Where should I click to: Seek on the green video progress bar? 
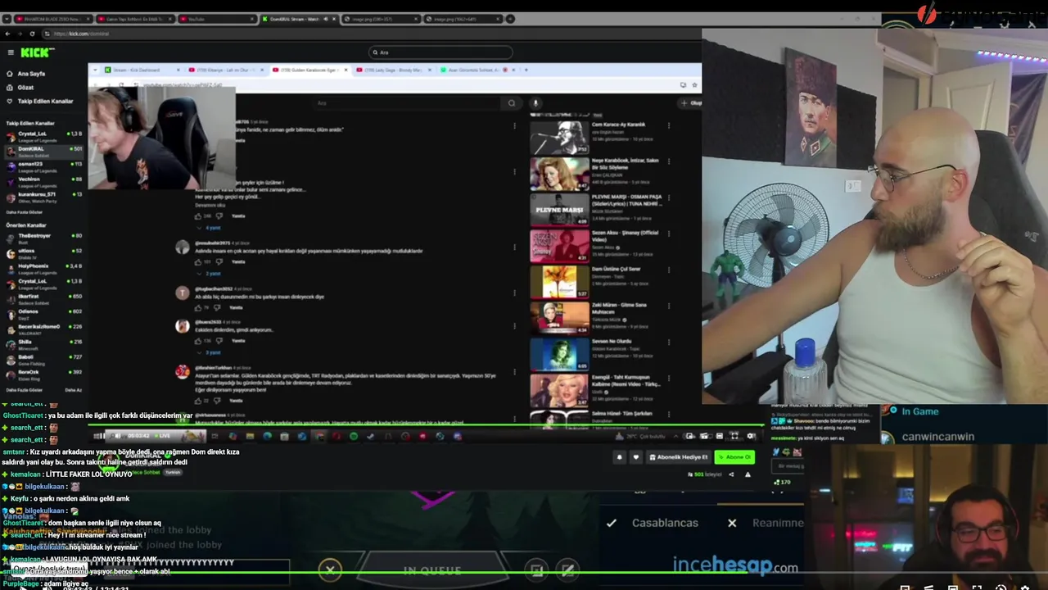[524, 574]
